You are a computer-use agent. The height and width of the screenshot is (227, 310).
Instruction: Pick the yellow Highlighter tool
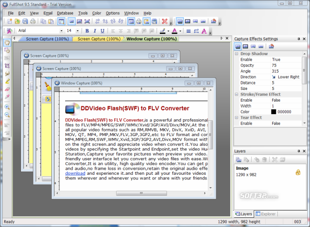tap(7, 81)
